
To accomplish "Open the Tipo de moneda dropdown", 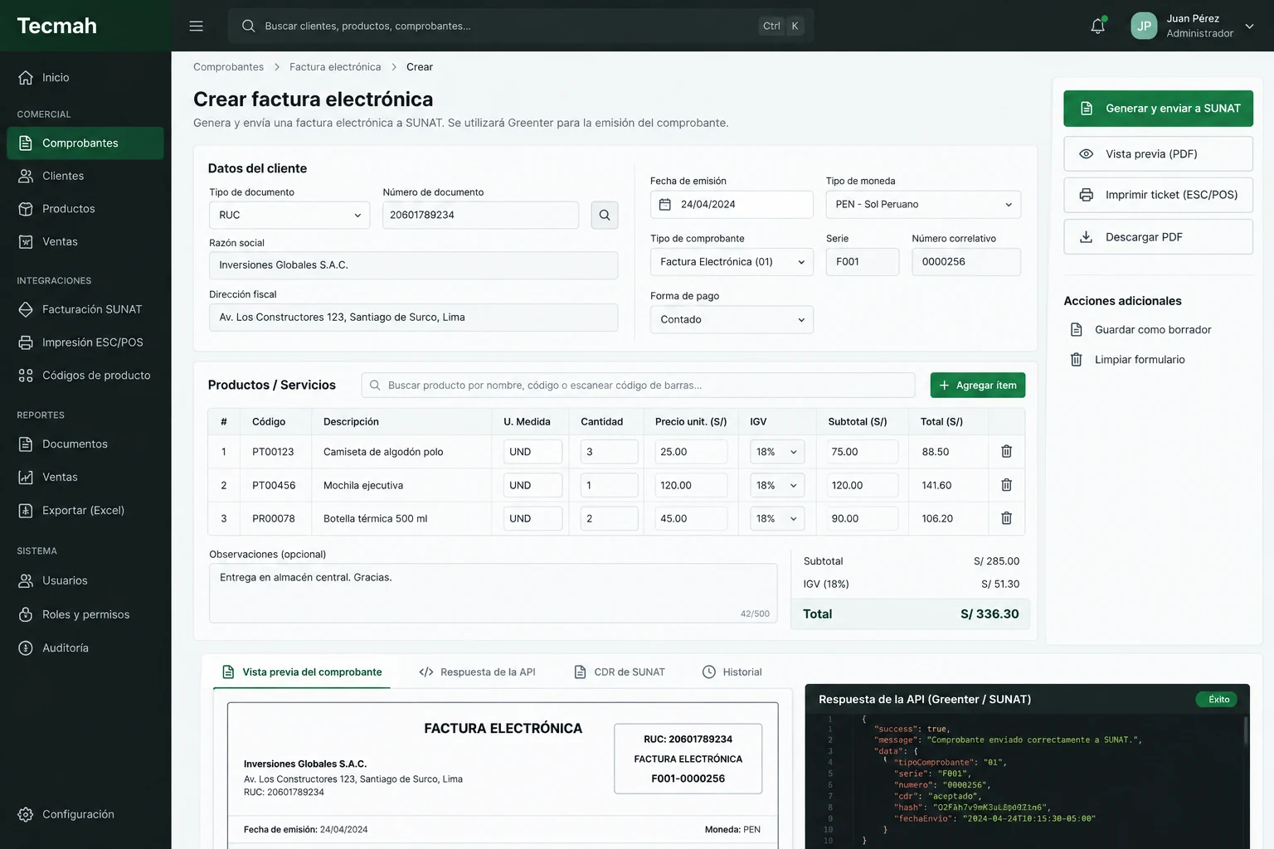I will pyautogui.click(x=923, y=205).
